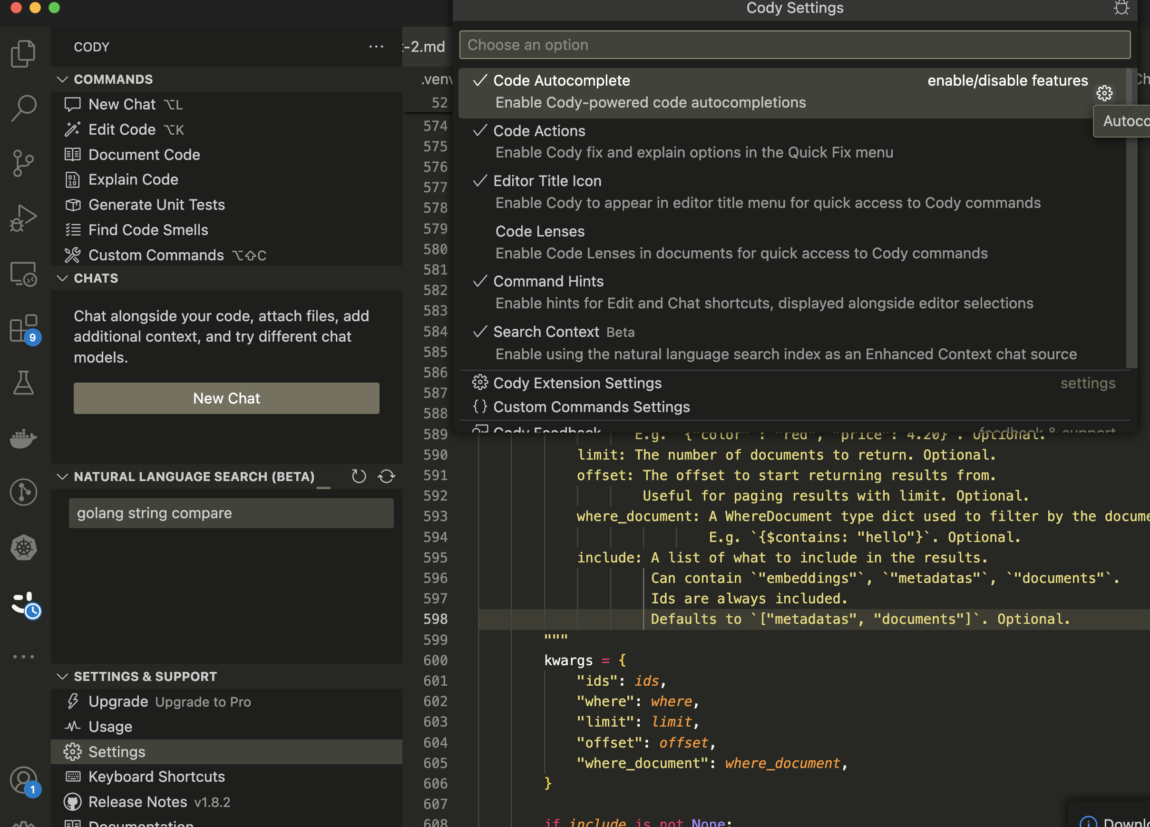Open the Extensions view with badge
Image resolution: width=1150 pixels, height=827 pixels.
(23, 328)
